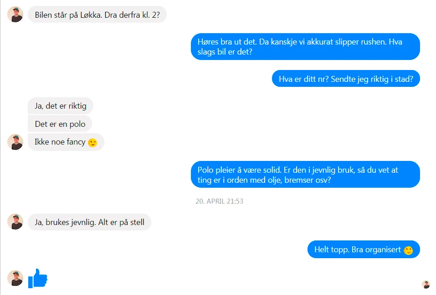Click the word 'polo' in the incoming message

coord(77,124)
